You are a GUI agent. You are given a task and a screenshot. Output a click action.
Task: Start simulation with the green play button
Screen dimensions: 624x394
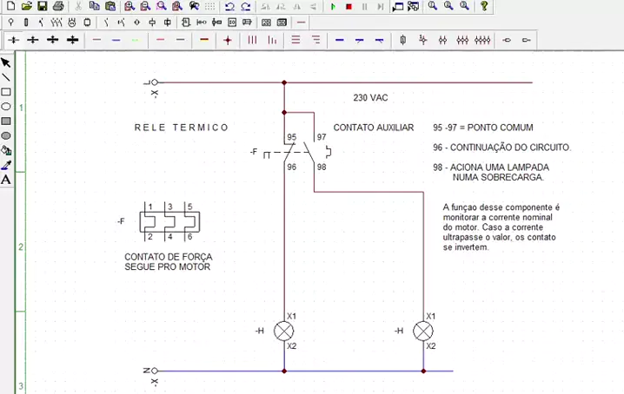[333, 6]
